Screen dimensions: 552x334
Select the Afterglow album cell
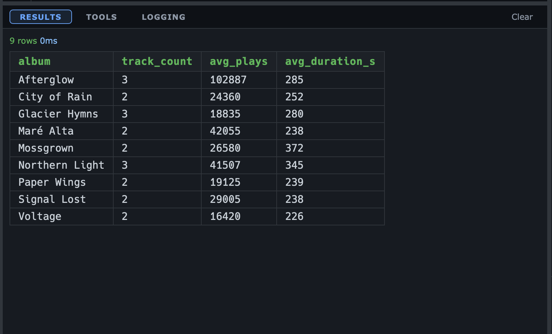click(x=62, y=80)
